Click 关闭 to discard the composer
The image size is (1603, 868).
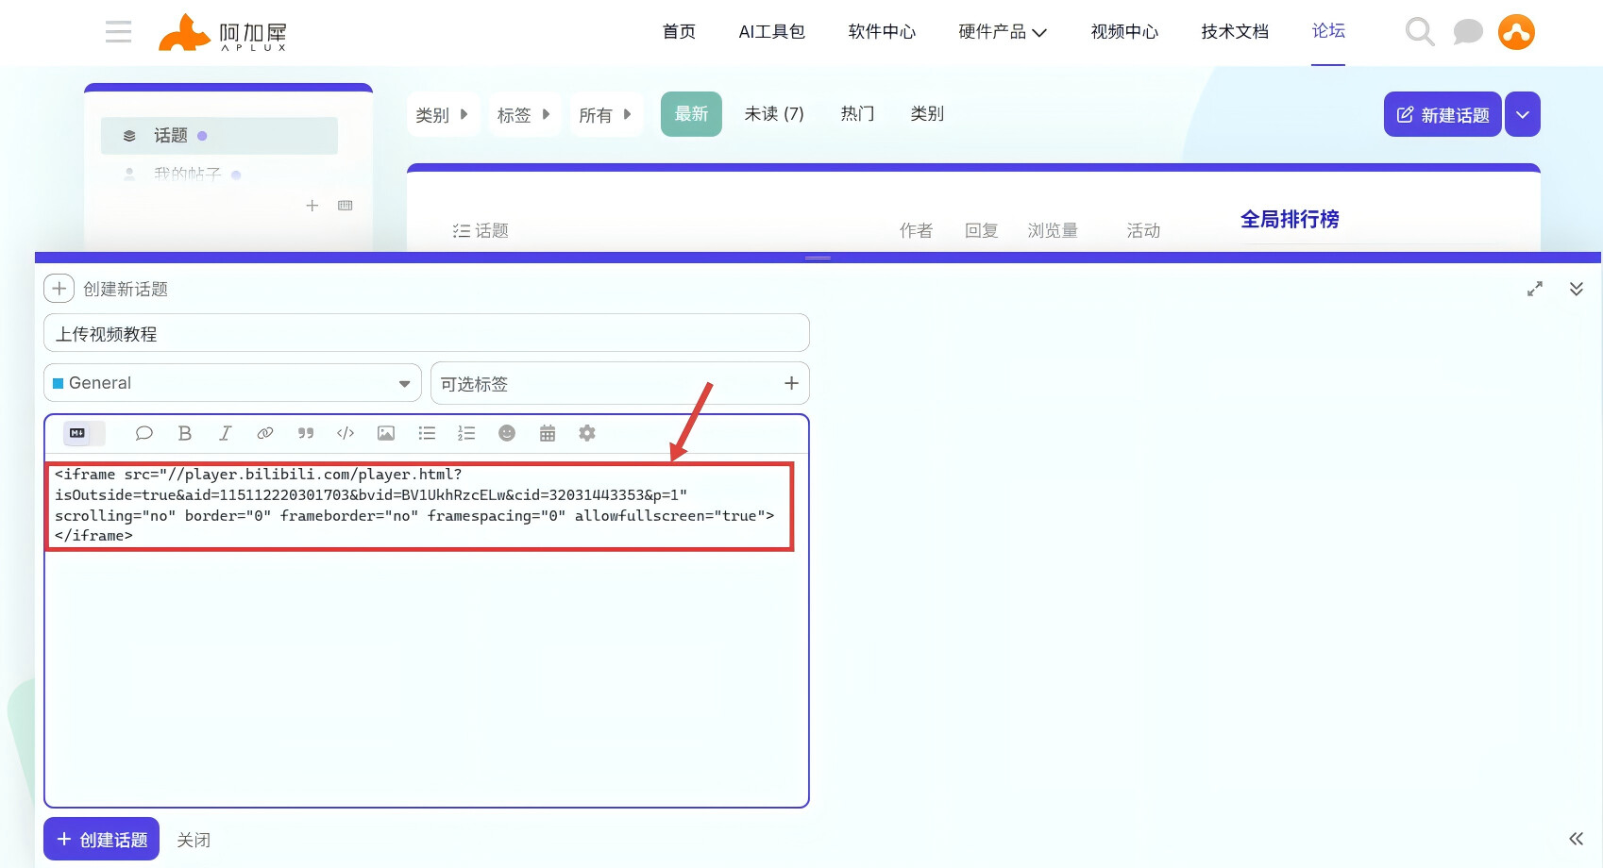pyautogui.click(x=194, y=840)
